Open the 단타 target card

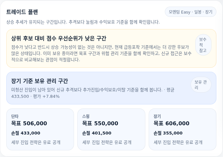(40, 129)
